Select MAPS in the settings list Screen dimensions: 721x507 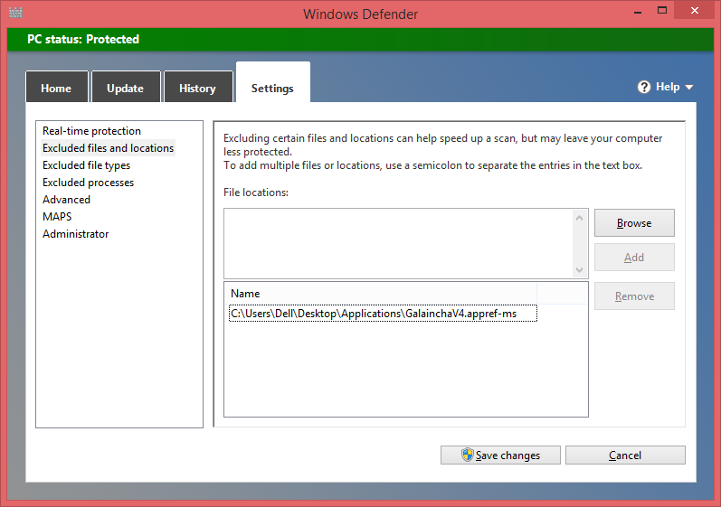tap(56, 217)
